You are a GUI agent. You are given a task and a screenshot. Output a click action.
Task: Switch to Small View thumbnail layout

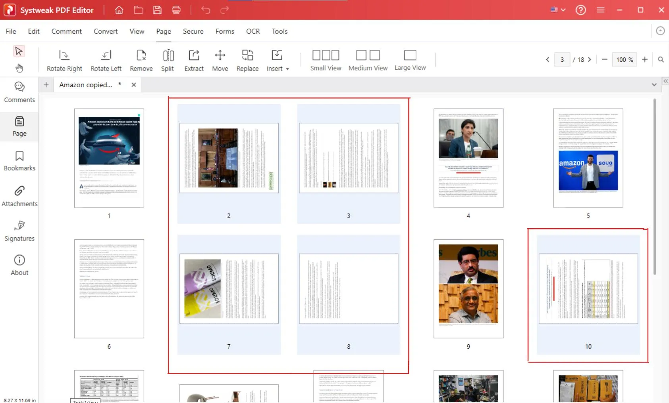tap(326, 55)
